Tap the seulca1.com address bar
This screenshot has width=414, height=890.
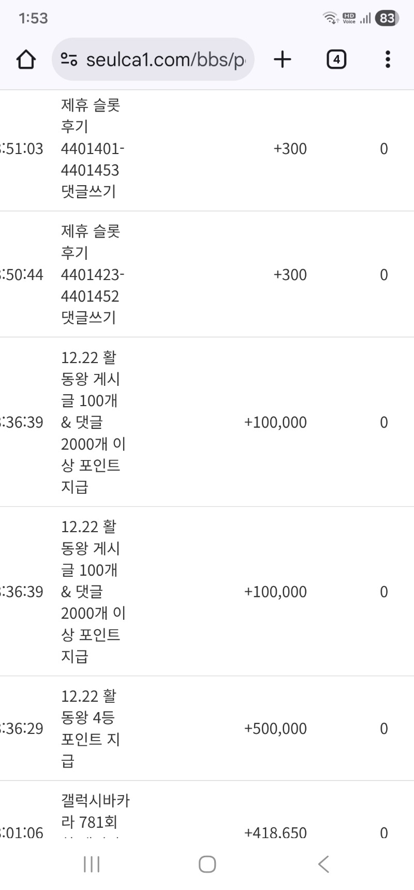166,60
